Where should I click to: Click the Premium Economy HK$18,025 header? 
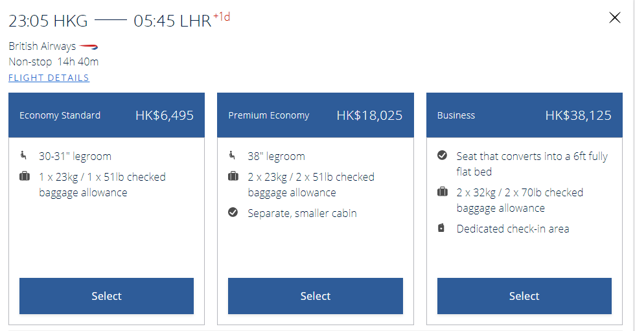click(315, 115)
